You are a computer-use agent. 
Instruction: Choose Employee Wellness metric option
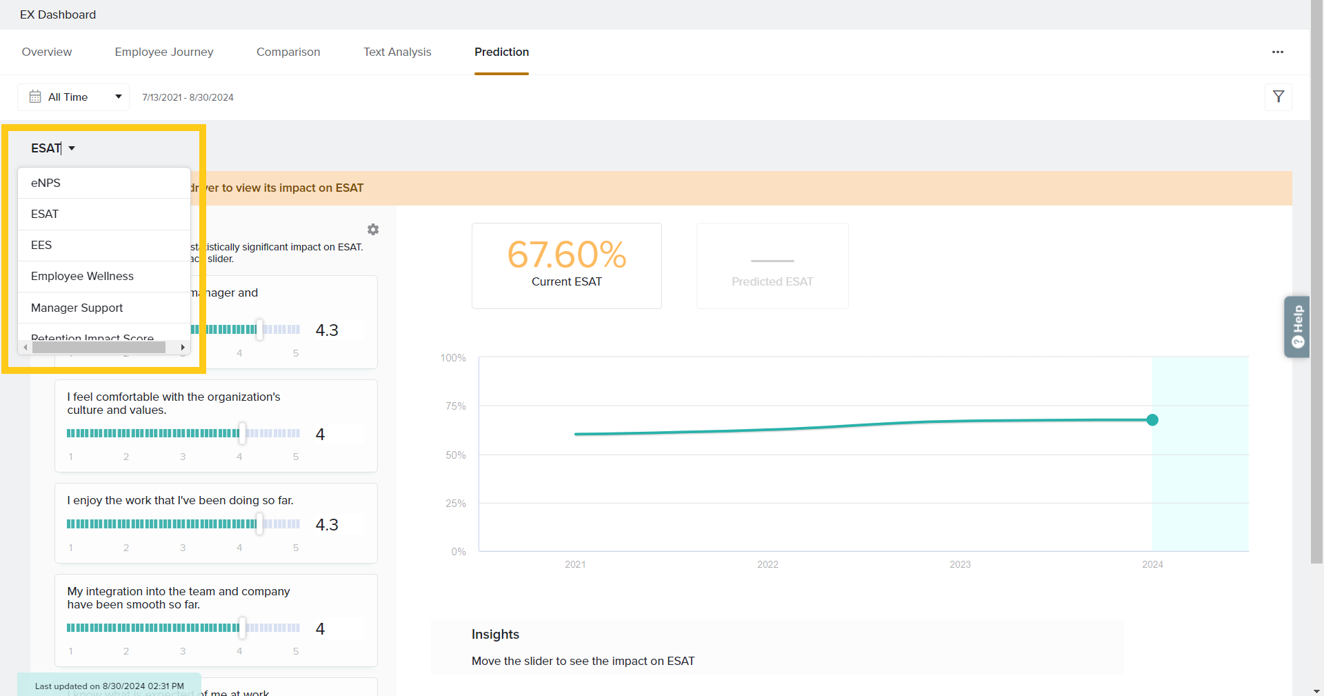tap(82, 276)
